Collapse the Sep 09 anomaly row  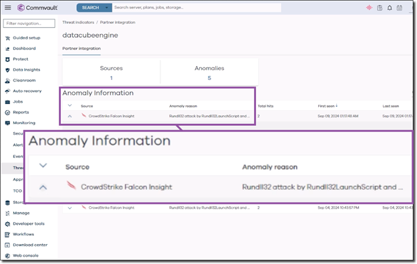(69, 116)
